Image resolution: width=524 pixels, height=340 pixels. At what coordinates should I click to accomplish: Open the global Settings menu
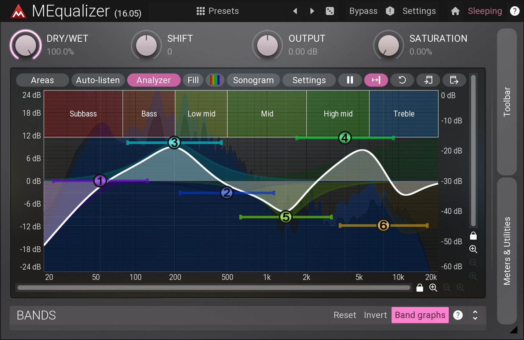coord(419,11)
